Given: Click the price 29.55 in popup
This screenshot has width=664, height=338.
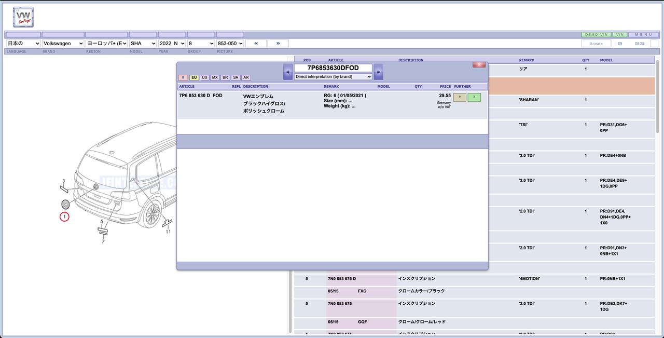Looking at the screenshot, I should pos(445,96).
